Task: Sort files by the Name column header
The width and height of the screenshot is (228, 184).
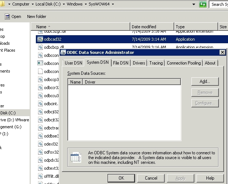Action: tap(81, 27)
